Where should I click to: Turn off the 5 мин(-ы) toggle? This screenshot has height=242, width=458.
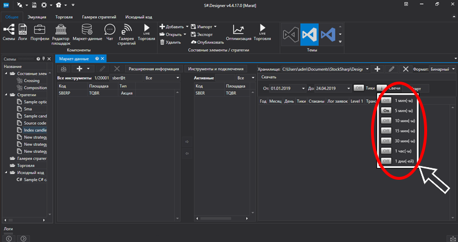[x=386, y=110]
